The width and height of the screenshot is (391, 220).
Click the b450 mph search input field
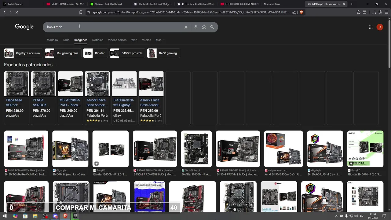coord(113,27)
